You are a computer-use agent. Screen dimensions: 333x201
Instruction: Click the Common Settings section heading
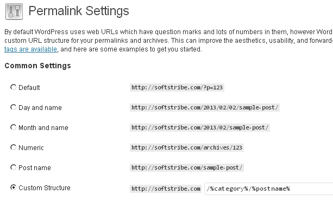pos(37,66)
